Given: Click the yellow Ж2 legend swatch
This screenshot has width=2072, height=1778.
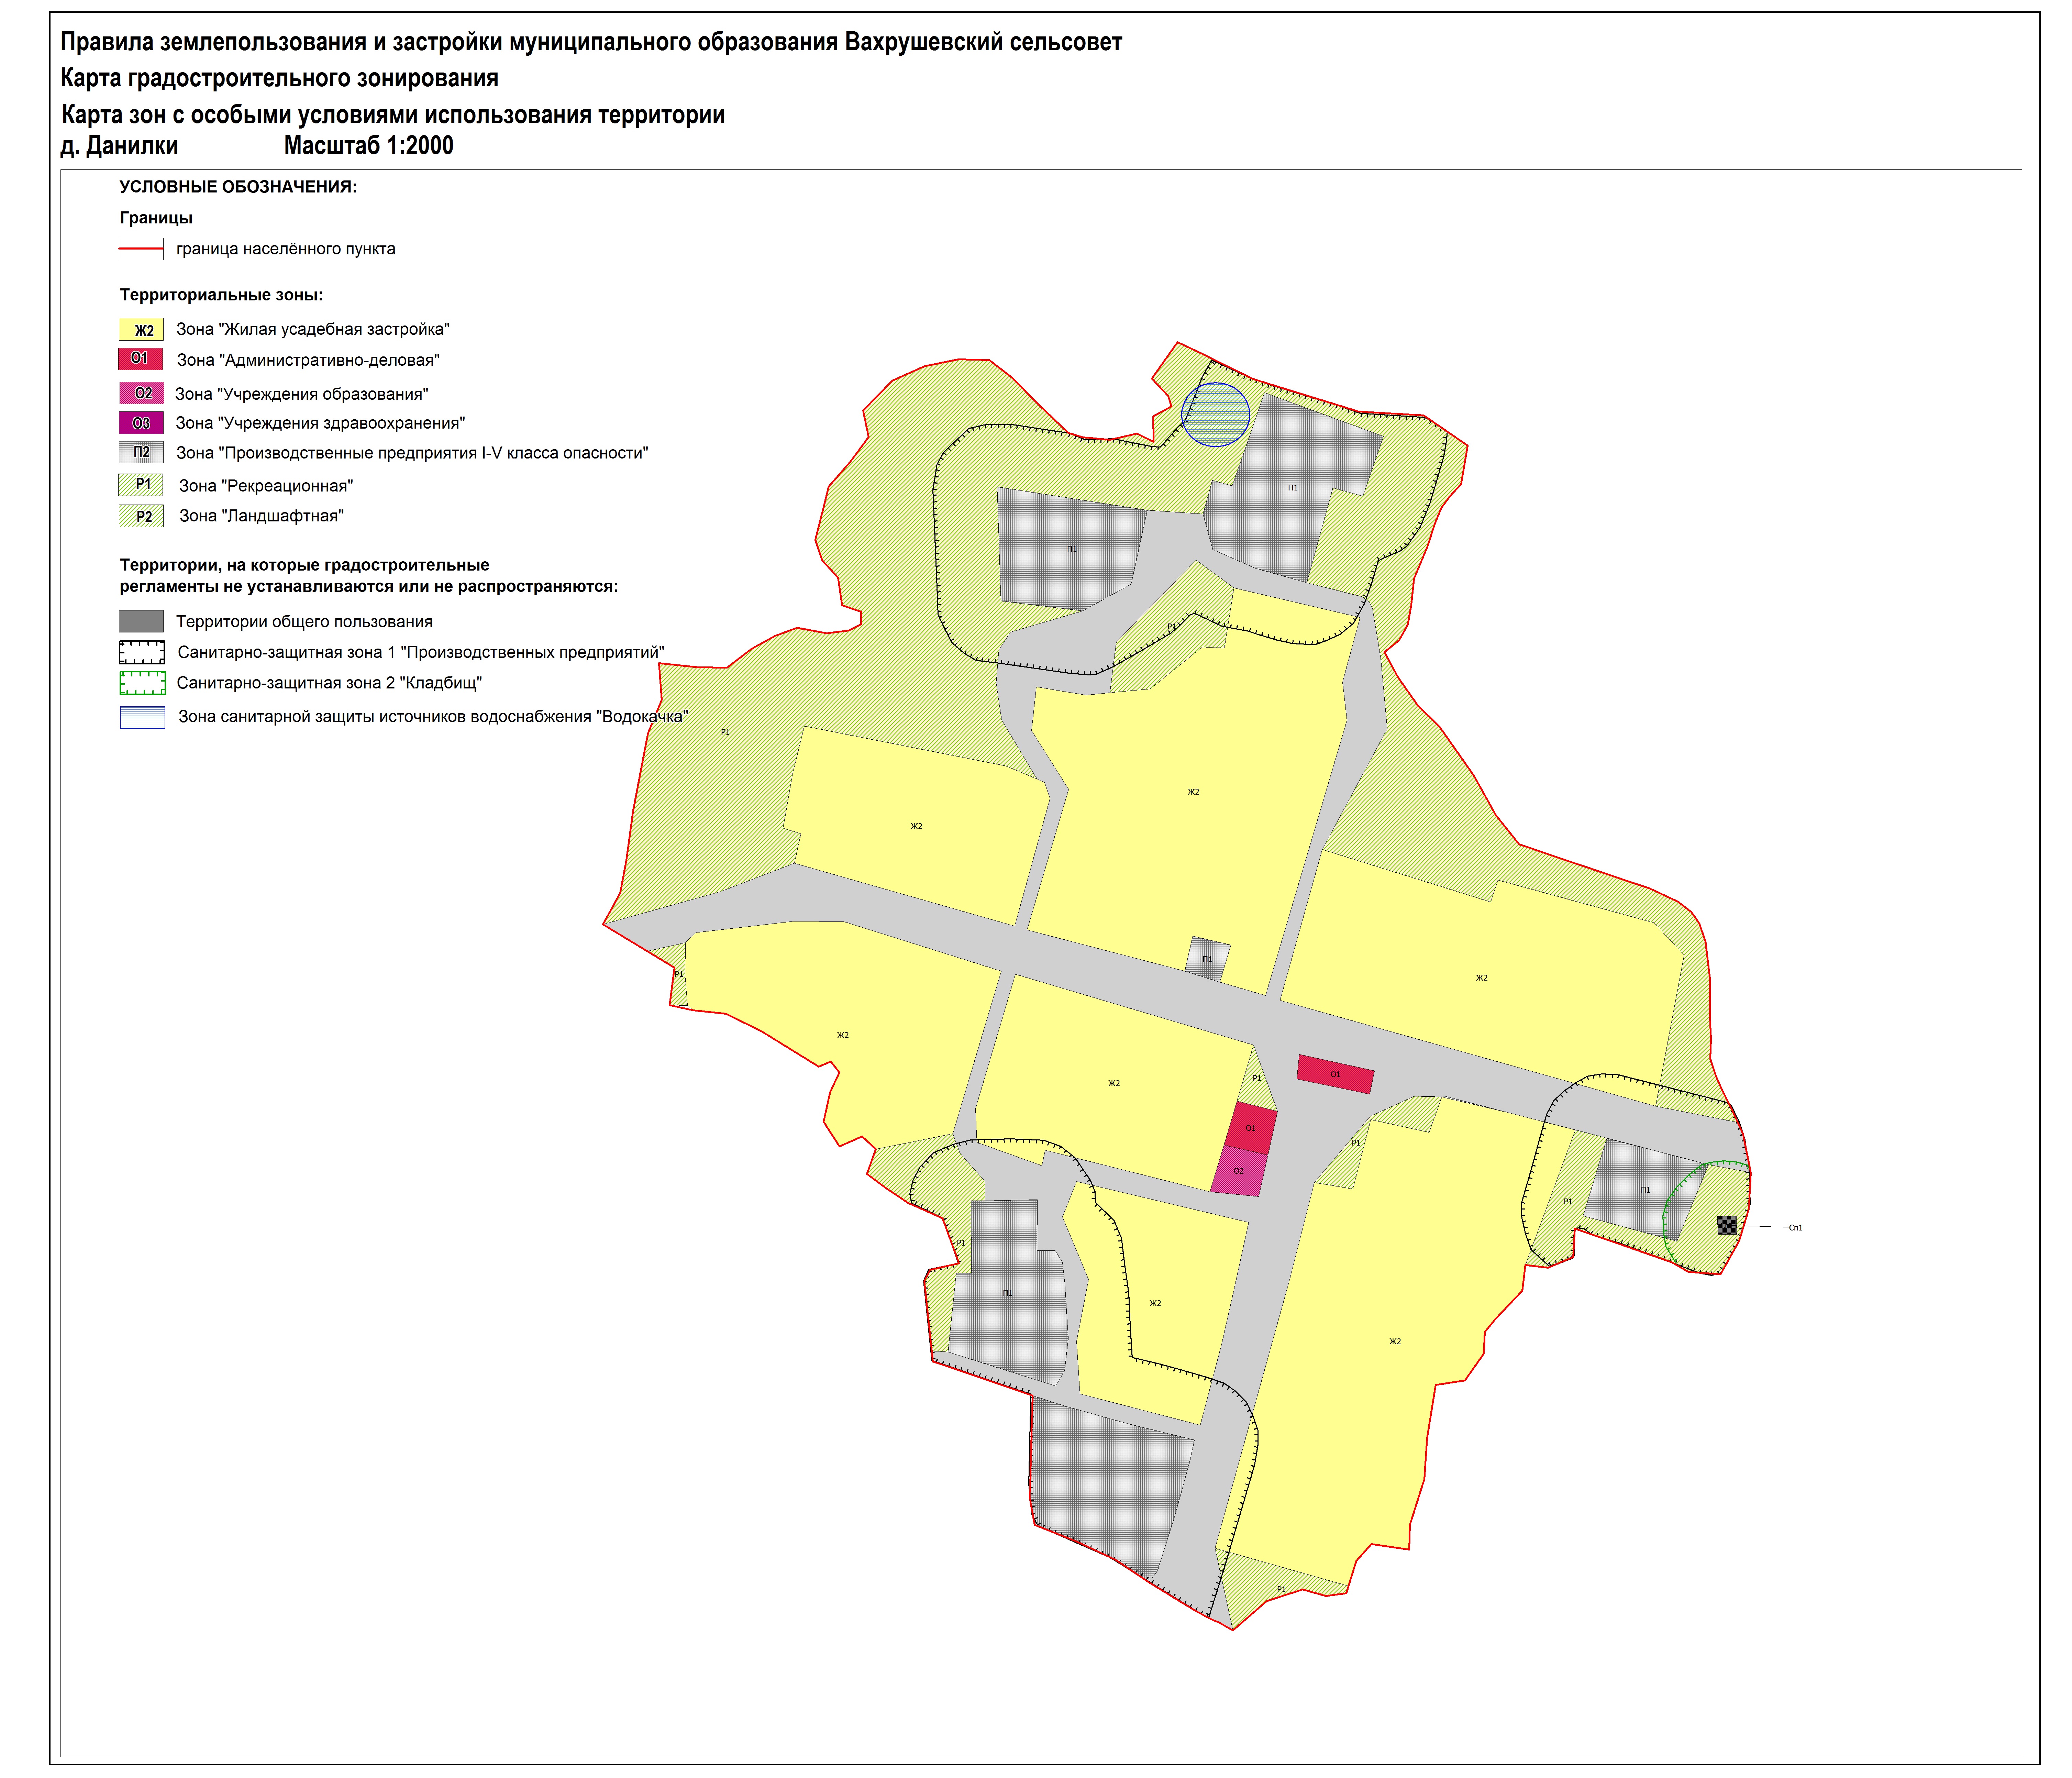Looking at the screenshot, I should tap(141, 330).
